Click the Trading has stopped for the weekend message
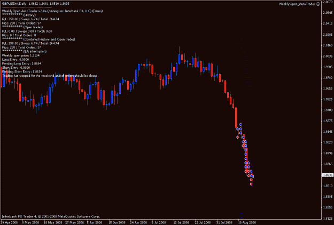This screenshot has height=225, width=334. point(50,76)
